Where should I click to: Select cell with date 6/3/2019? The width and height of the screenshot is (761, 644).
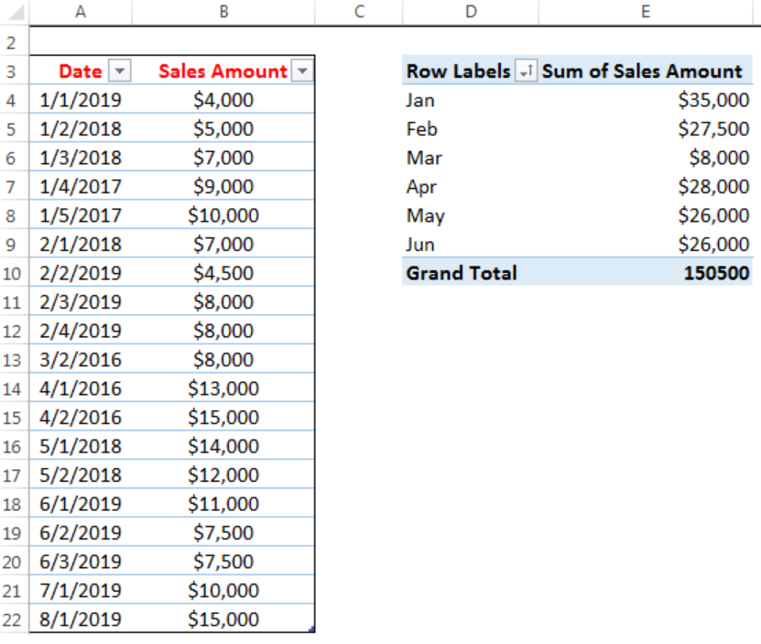coord(81,562)
